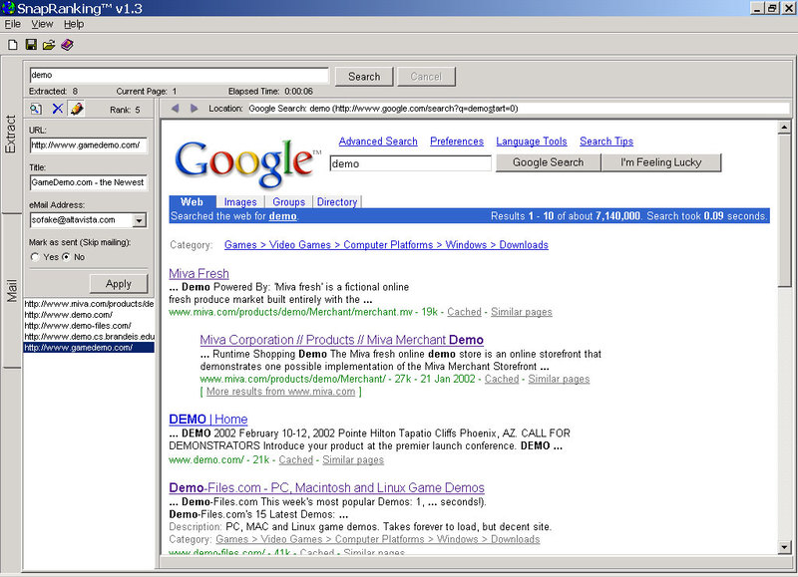Viewport: 798px width, 577px height.
Task: Open the Demo-Files.com result link
Action: point(327,487)
